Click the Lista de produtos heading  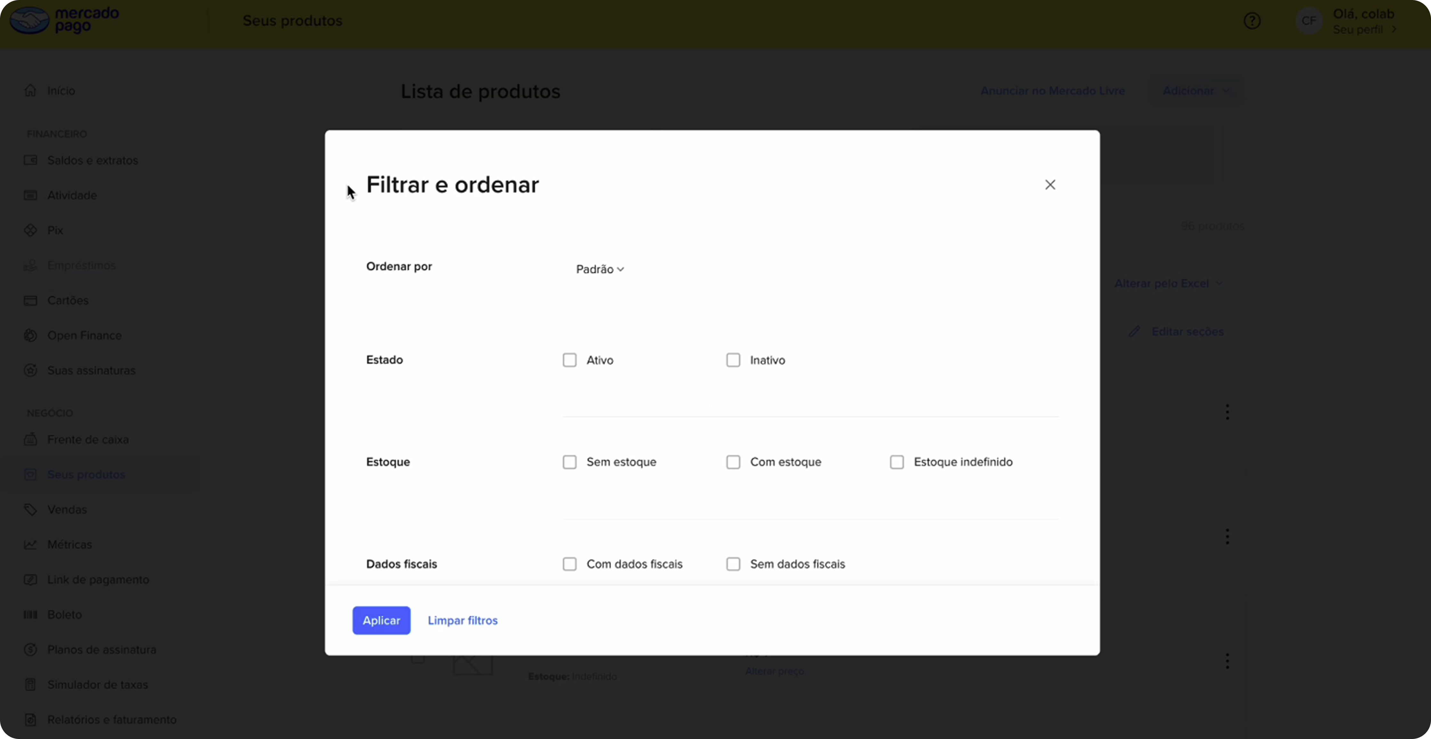[481, 91]
